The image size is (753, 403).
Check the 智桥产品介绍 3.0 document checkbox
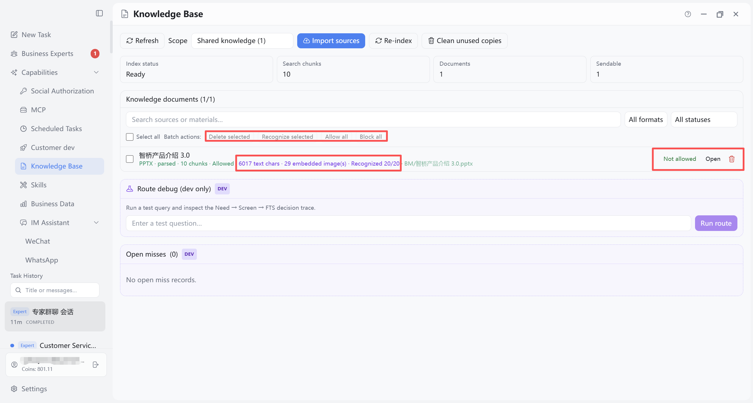click(129, 159)
